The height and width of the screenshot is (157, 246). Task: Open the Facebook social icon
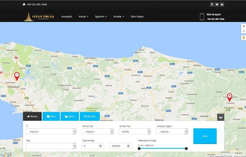[212, 4]
